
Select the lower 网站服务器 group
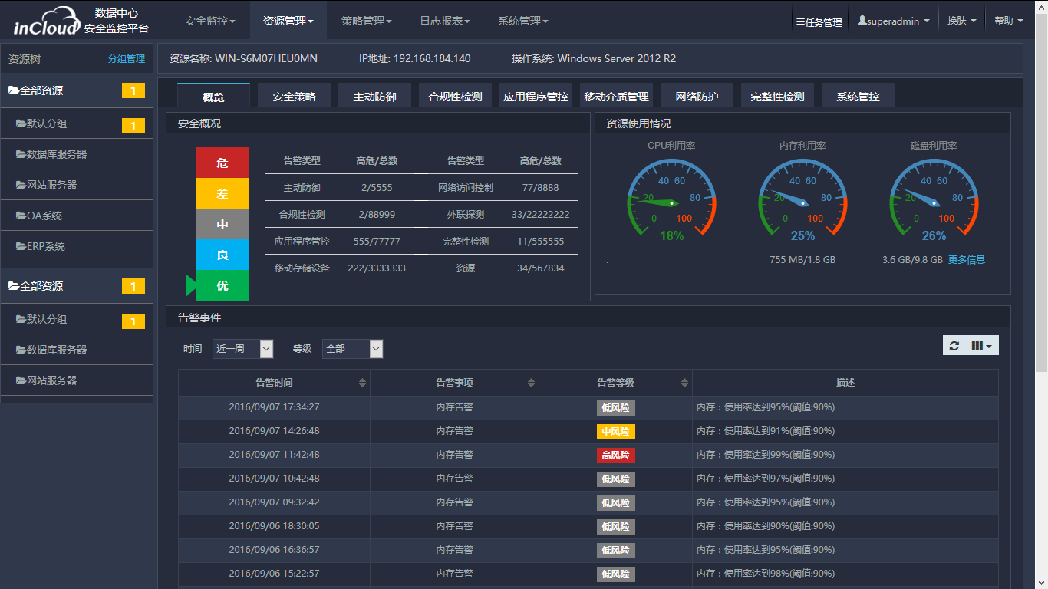[77, 380]
